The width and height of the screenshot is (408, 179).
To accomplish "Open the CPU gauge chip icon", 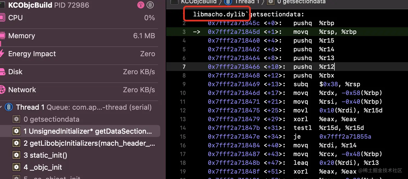I will (2, 18).
